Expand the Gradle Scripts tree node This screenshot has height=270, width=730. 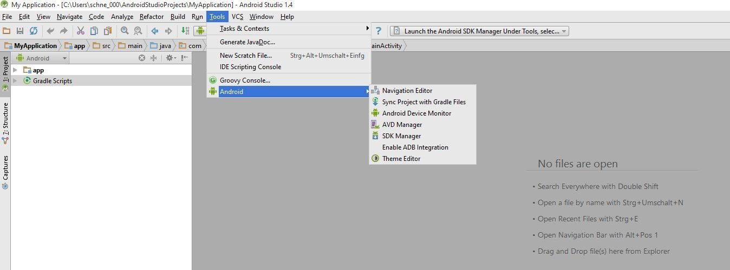15,81
